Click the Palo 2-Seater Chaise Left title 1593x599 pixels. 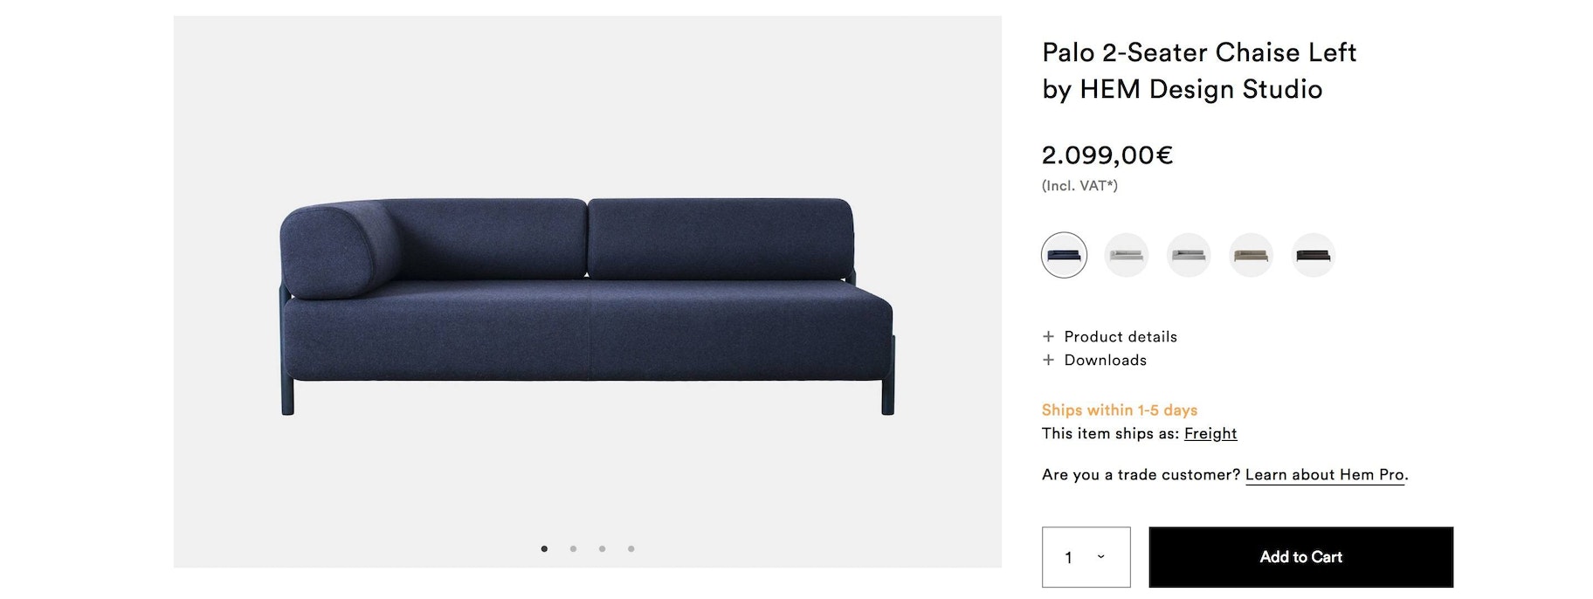coord(1198,53)
